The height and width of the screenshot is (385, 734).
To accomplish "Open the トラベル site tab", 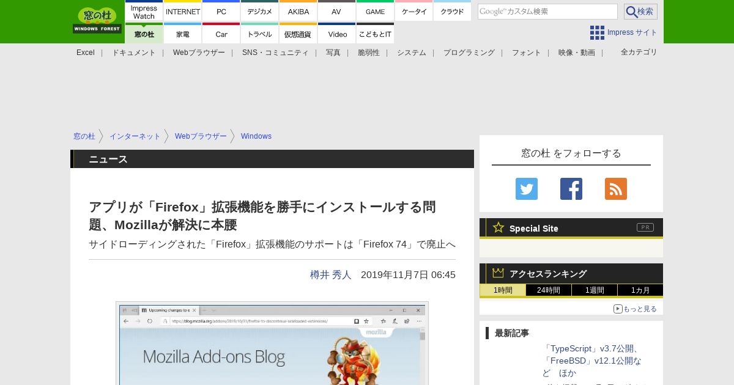I will click(260, 34).
